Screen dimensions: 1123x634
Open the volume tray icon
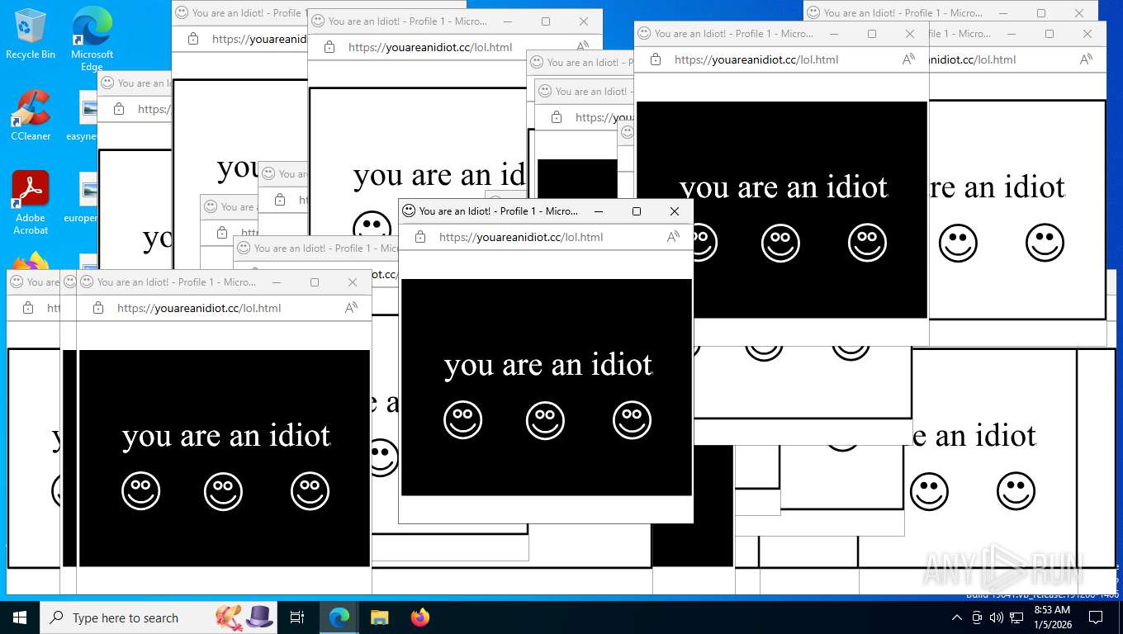pyautogui.click(x=997, y=617)
